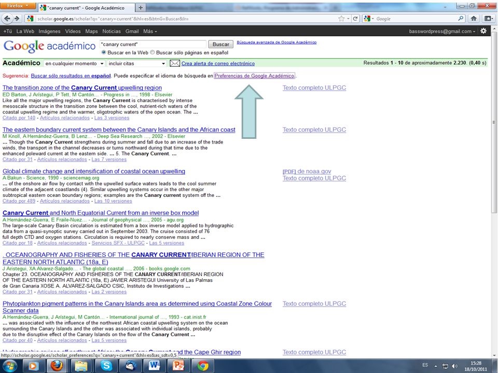Viewport: 498px width, 373px height.
Task: Open 'Vídeos' in the Google bar
Action: pyautogui.click(x=73, y=31)
